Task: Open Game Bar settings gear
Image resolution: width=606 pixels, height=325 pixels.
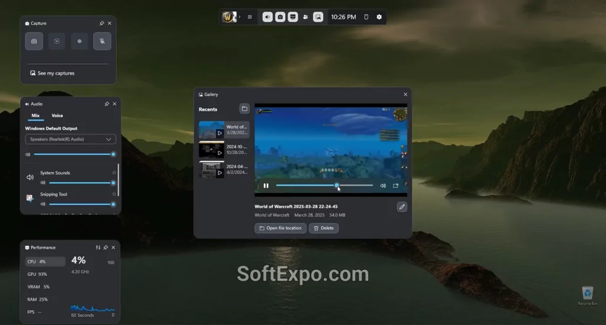Action: [379, 17]
